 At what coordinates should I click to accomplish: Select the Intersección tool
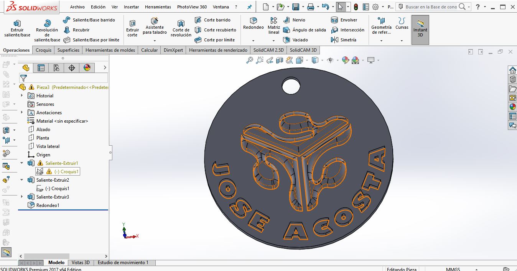tap(347, 30)
